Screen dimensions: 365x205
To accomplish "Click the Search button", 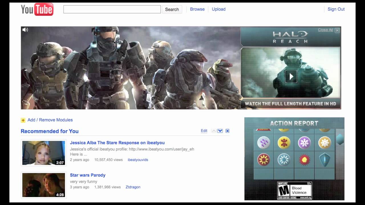I will pyautogui.click(x=172, y=9).
